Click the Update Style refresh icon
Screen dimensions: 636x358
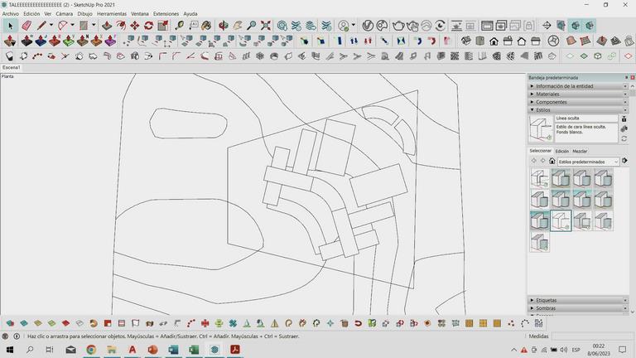pos(624,139)
